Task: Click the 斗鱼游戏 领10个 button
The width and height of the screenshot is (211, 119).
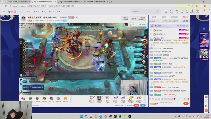Action: 142,19
